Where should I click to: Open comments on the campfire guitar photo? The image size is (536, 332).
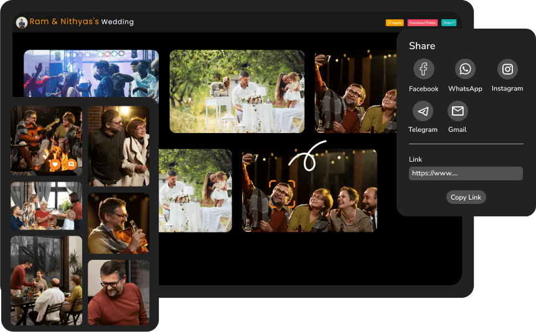coord(71,164)
